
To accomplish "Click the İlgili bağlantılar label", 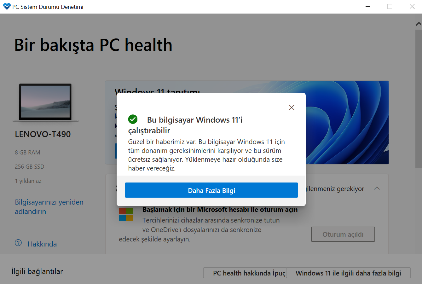I will (x=37, y=271).
